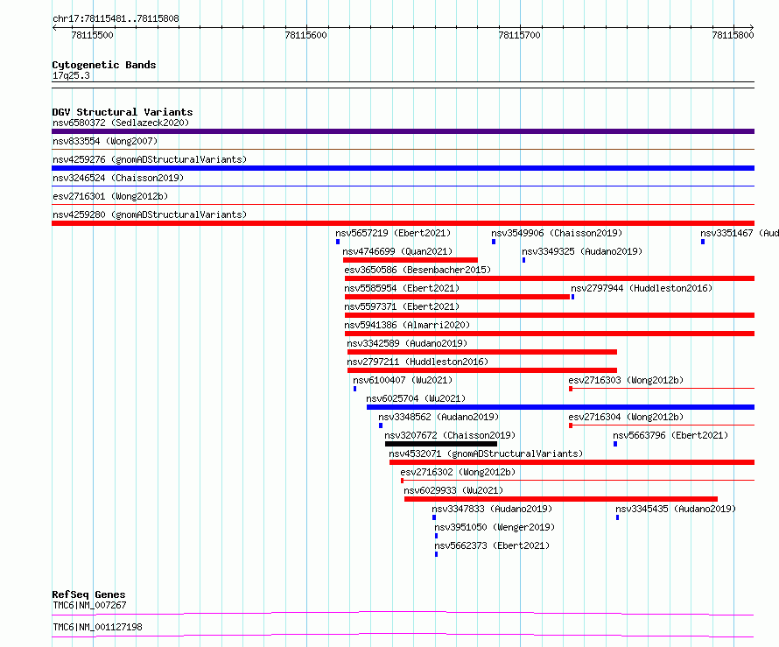Click the nsv3349325 (Audano2019) blue marker
This screenshot has width=779, height=647.
(523, 260)
